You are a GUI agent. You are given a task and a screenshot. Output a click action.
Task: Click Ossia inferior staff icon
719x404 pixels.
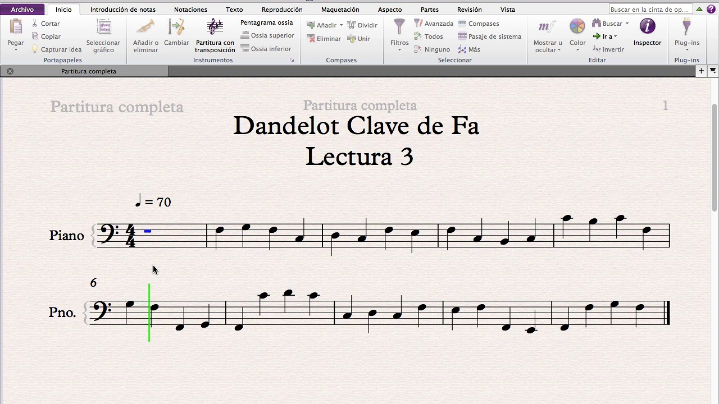point(245,49)
